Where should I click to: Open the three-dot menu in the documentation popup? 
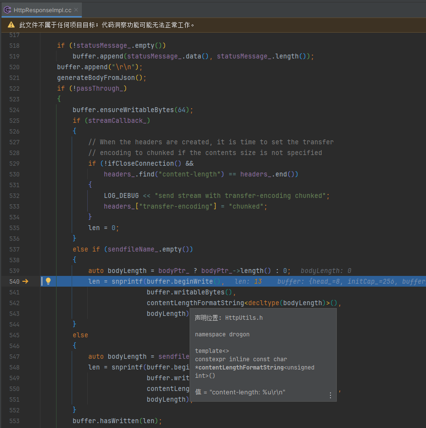pyautogui.click(x=330, y=395)
